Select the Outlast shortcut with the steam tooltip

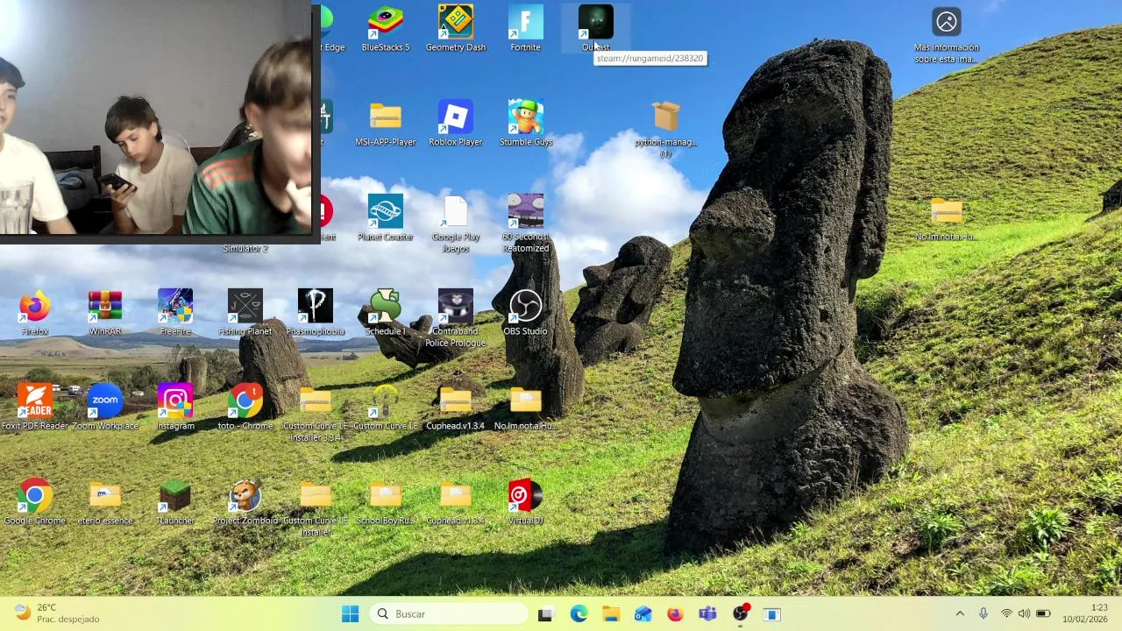click(x=596, y=29)
